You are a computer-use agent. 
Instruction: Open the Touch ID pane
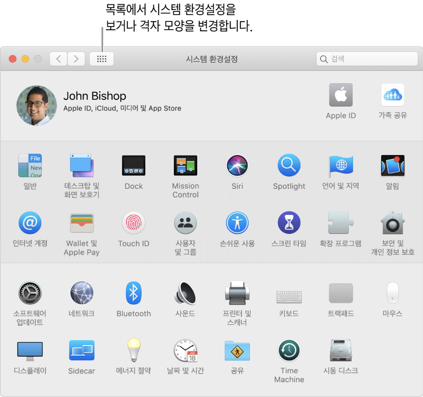[133, 223]
